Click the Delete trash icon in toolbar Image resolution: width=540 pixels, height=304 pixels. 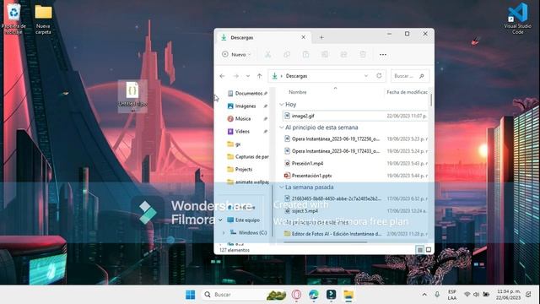point(363,54)
